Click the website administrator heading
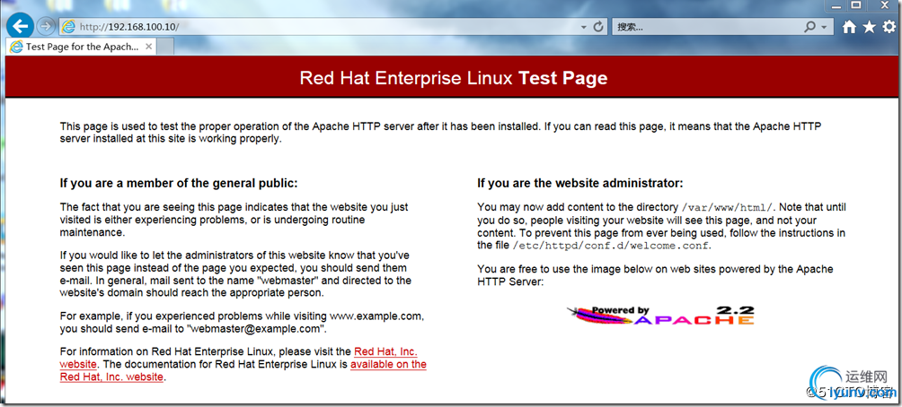902x407 pixels. [579, 183]
